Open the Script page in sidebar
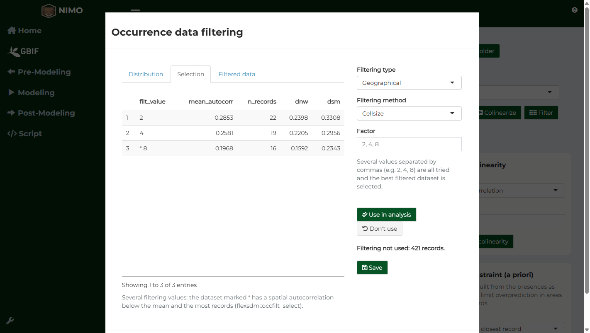Image resolution: width=590 pixels, height=333 pixels. coord(24,134)
